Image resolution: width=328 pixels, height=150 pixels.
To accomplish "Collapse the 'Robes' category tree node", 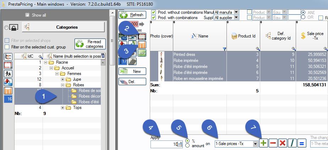I will coord(63,85).
